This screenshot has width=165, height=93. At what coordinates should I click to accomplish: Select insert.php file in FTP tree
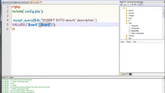135,31
